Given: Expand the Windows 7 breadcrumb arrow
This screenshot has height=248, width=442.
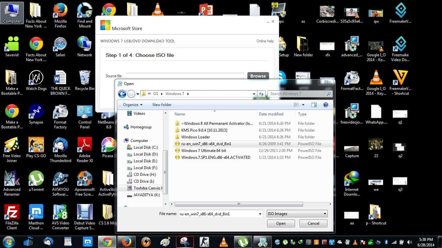Looking at the screenshot, I should (x=188, y=94).
